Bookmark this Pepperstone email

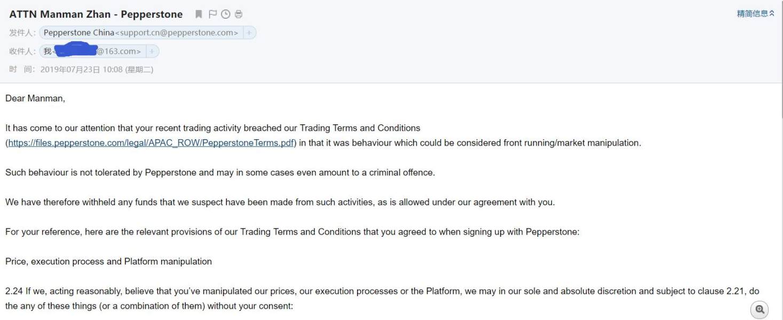(x=199, y=14)
